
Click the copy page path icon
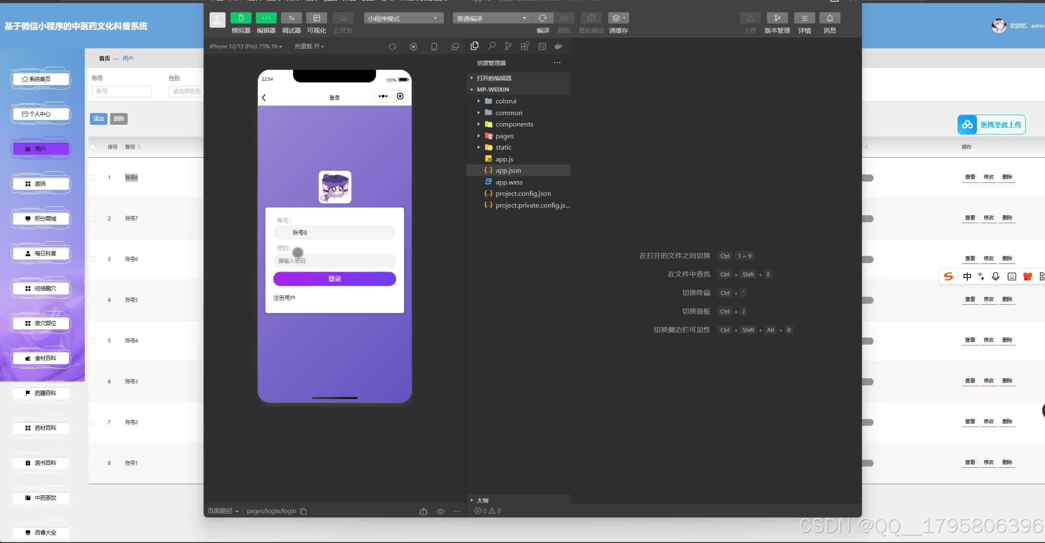click(x=303, y=511)
